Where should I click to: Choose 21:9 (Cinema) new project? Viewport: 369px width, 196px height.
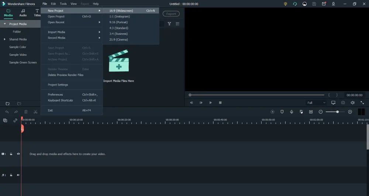[x=131, y=39]
